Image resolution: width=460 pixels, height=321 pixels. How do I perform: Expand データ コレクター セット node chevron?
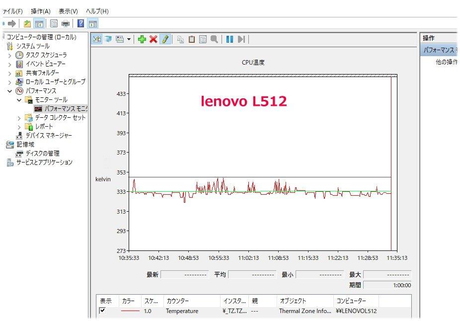[x=19, y=118]
